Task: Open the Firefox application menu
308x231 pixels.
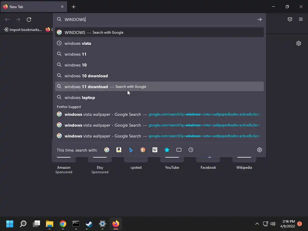Action: pos(301,19)
